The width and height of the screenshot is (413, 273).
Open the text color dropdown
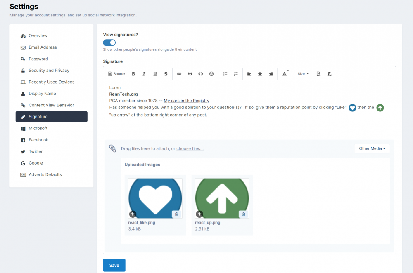[285, 74]
